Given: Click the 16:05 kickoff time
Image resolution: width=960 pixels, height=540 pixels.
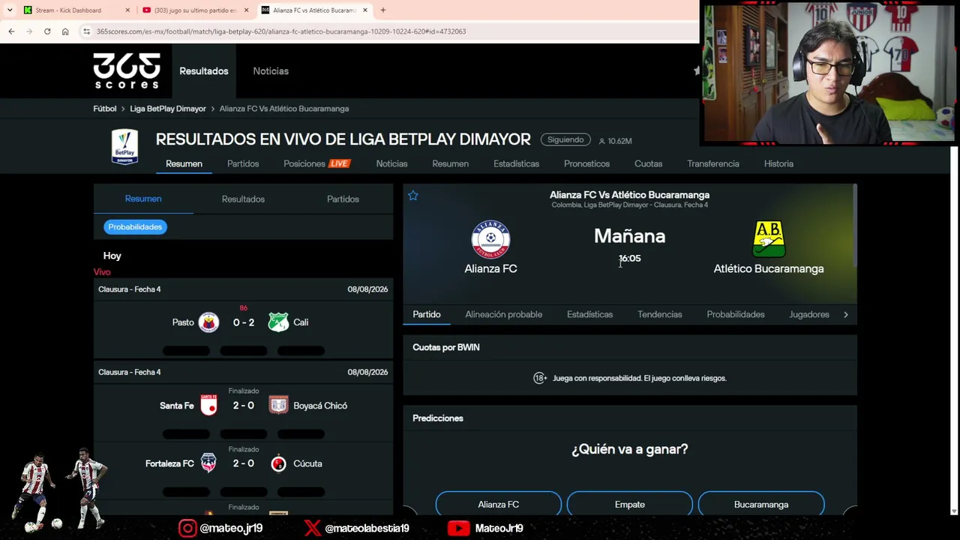Looking at the screenshot, I should pos(630,259).
